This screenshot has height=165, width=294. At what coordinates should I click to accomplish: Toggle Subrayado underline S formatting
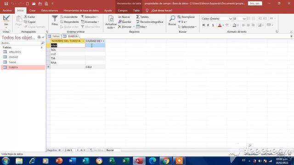pyautogui.click(x=213, y=25)
